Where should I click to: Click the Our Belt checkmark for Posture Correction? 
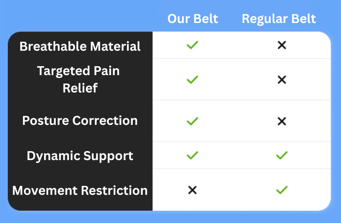[x=192, y=121]
